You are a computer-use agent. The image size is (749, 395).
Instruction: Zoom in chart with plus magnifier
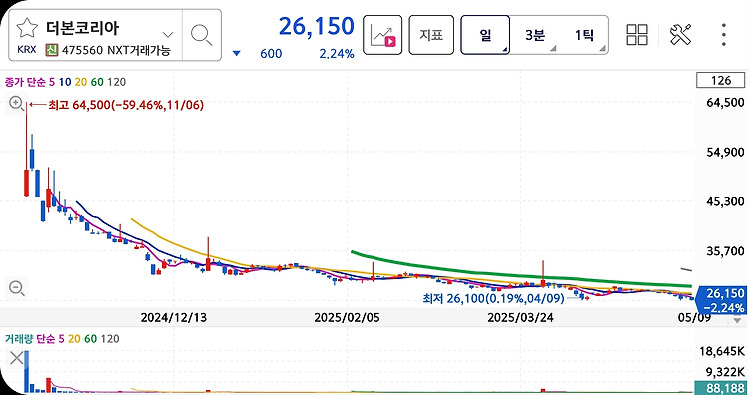(x=17, y=103)
